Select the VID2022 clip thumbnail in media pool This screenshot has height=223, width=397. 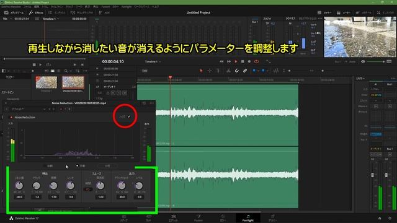[x=73, y=82]
